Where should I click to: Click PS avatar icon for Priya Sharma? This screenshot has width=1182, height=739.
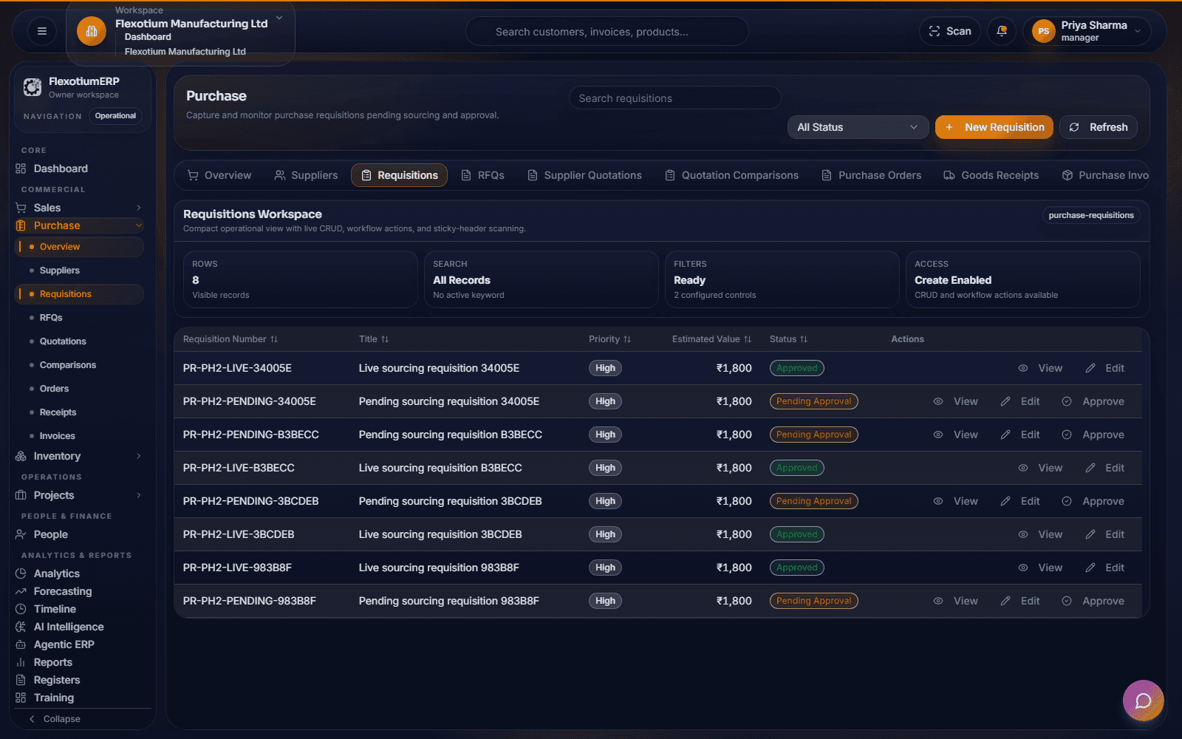click(x=1043, y=31)
